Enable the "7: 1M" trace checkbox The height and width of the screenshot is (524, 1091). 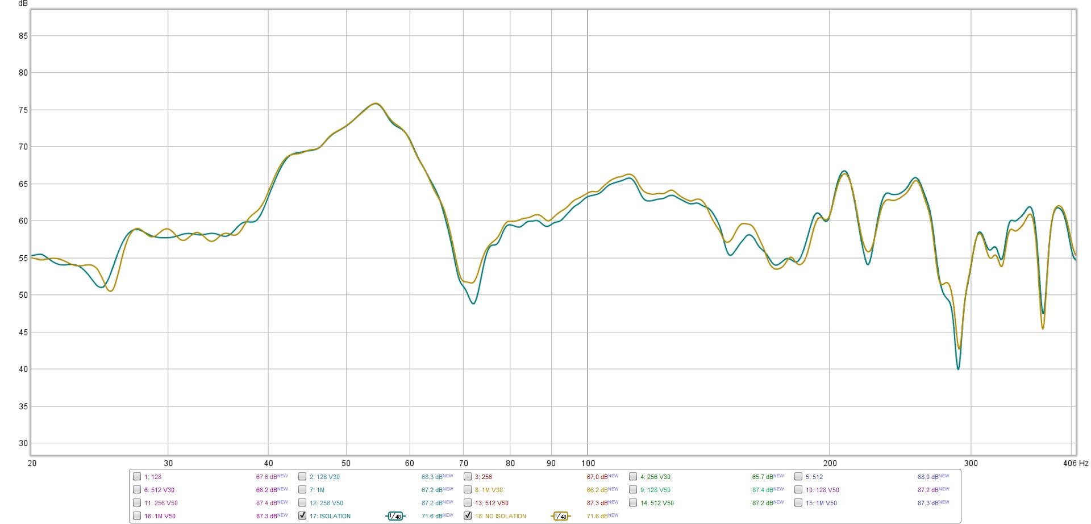point(302,489)
